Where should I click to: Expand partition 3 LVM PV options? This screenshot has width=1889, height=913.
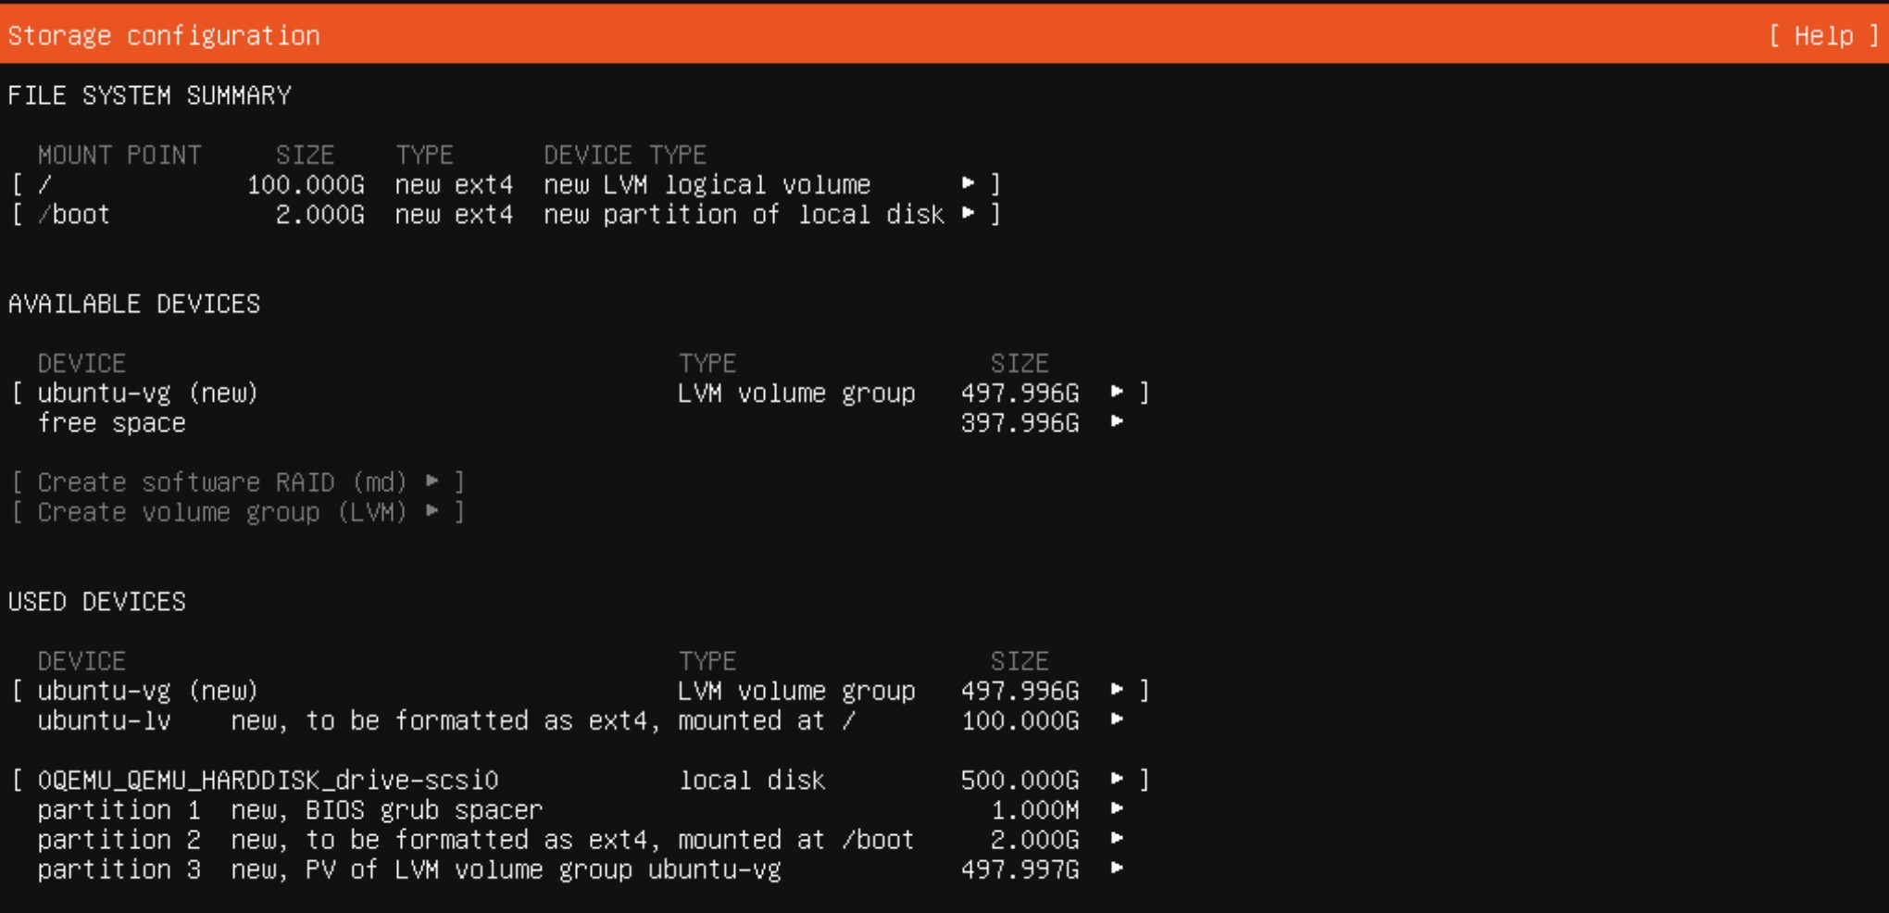[x=1116, y=869]
